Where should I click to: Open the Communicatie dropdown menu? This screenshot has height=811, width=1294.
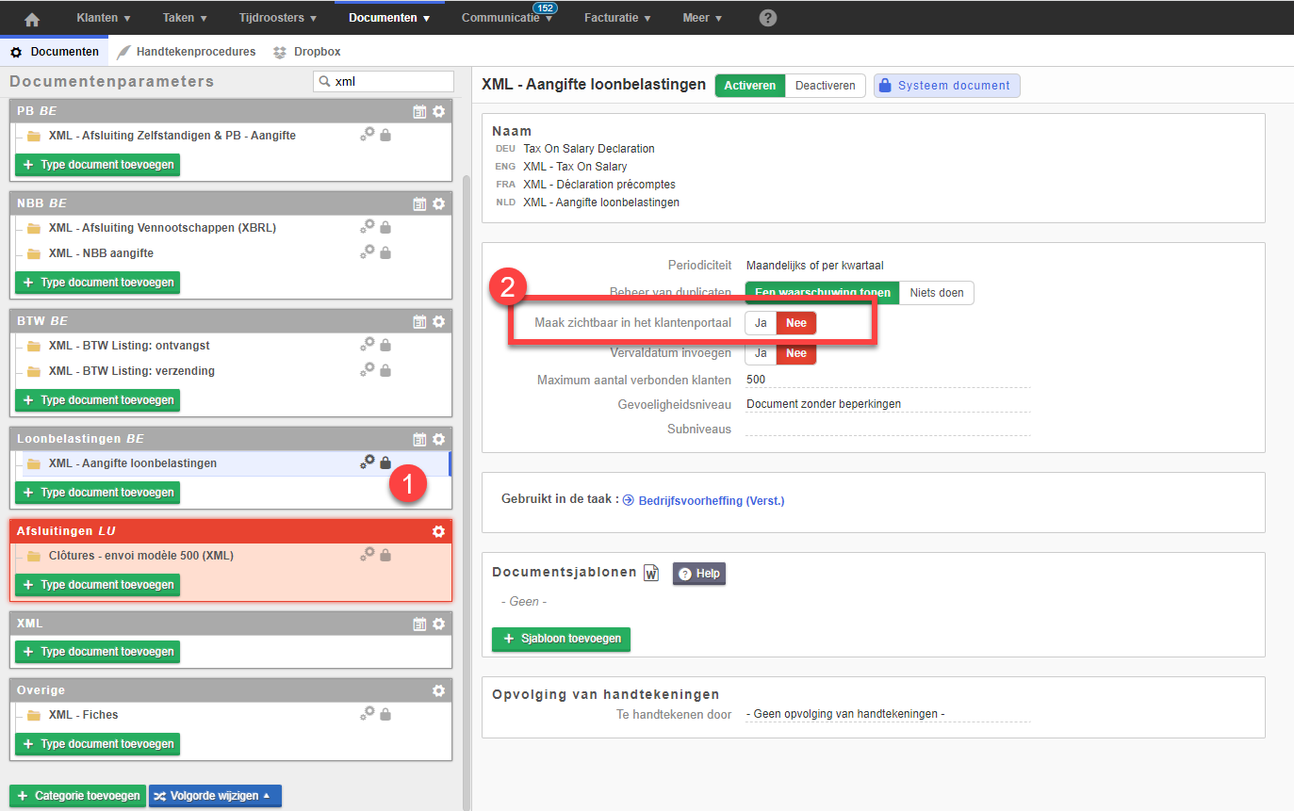click(x=507, y=18)
